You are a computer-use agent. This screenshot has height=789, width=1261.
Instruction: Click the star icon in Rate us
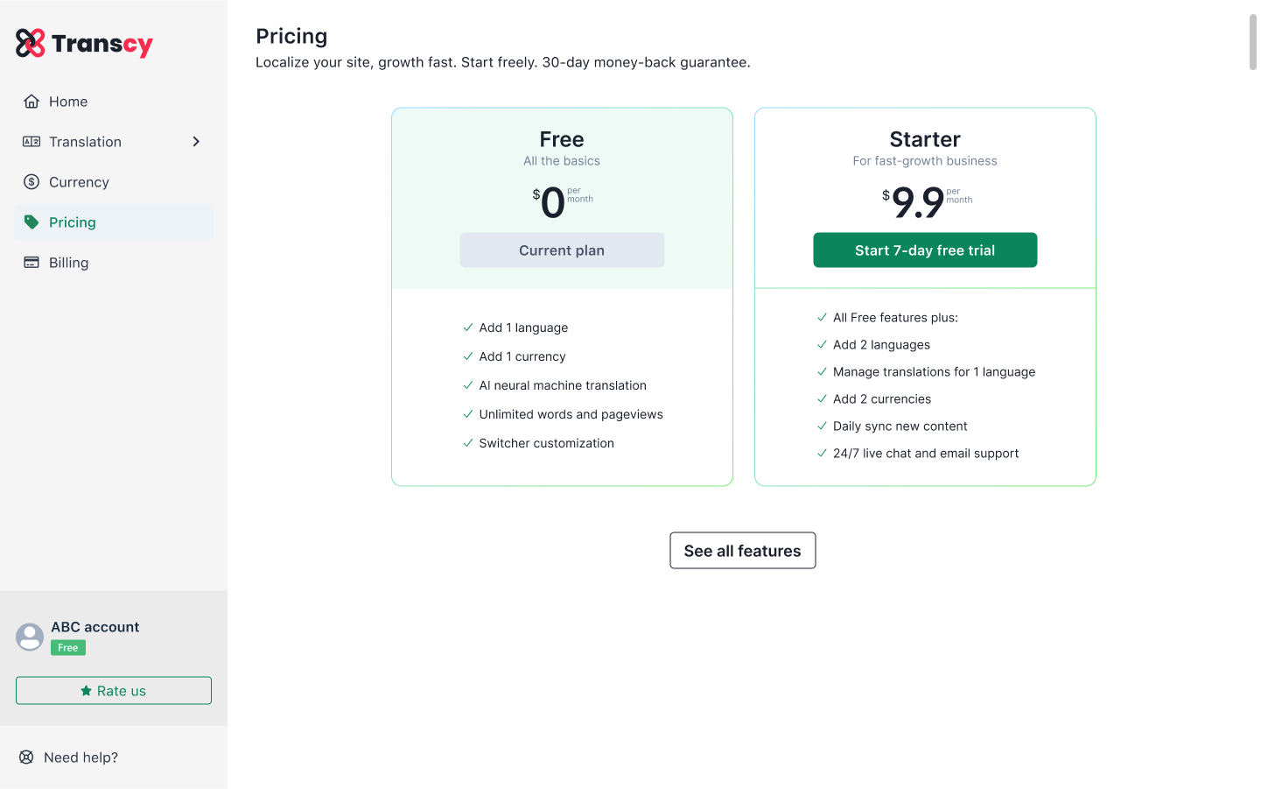[86, 691]
